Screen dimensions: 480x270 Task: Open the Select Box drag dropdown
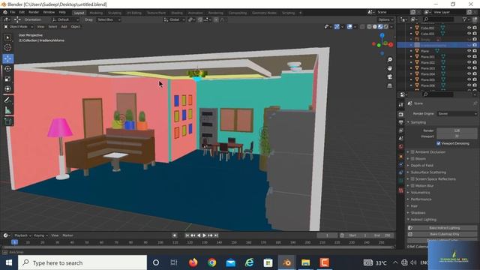(x=108, y=19)
